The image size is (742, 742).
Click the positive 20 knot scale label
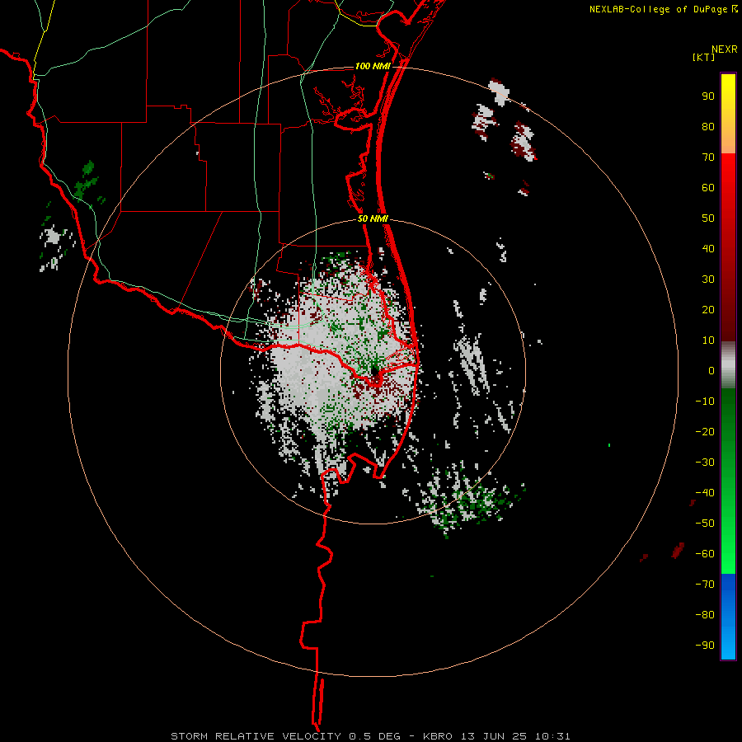click(x=708, y=310)
